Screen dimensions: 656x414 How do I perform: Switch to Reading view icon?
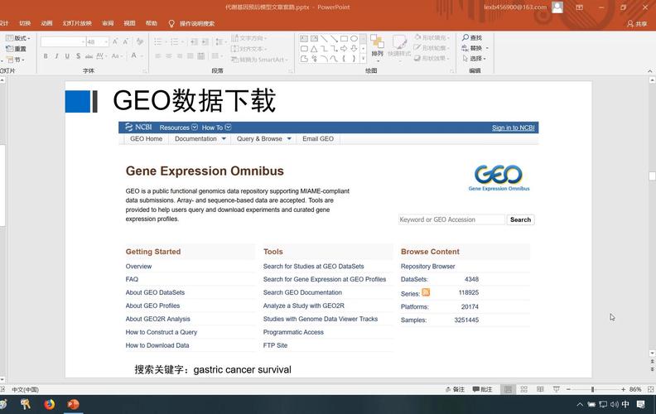(540, 390)
